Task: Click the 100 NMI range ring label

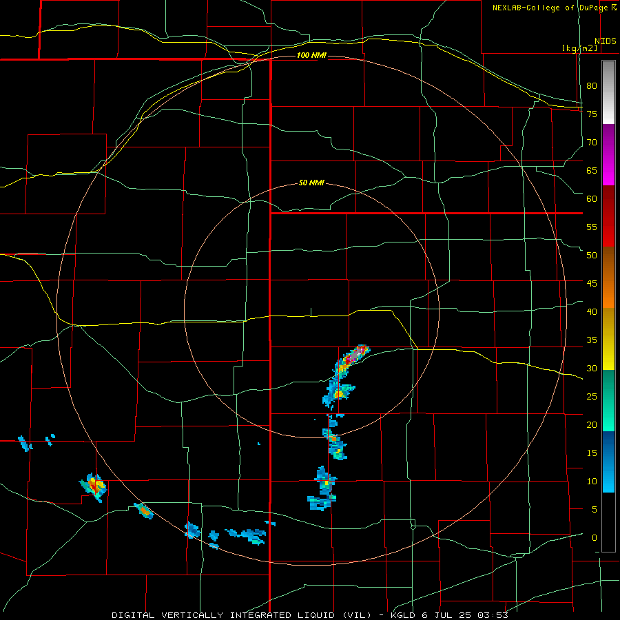Action: click(311, 55)
